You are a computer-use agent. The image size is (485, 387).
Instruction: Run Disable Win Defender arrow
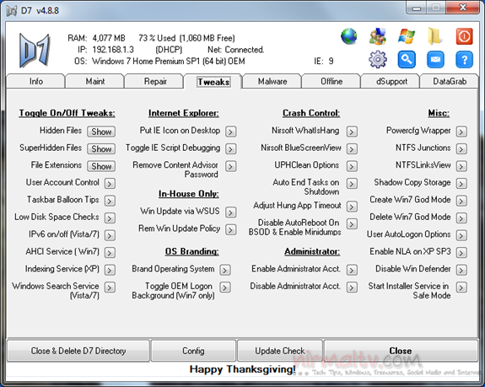pos(461,270)
